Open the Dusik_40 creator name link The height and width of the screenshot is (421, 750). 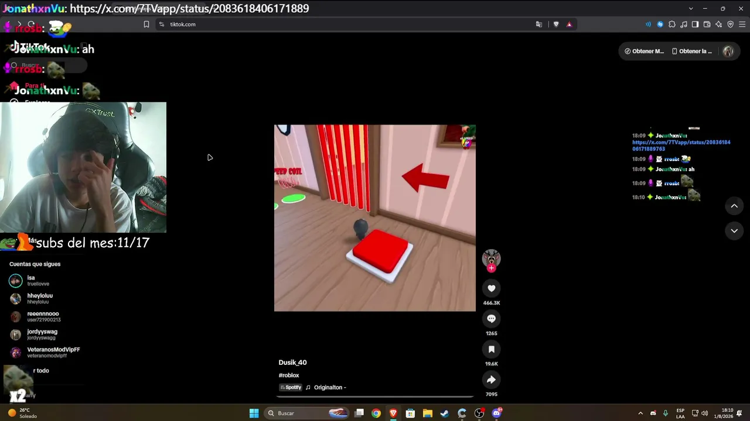[x=292, y=363]
